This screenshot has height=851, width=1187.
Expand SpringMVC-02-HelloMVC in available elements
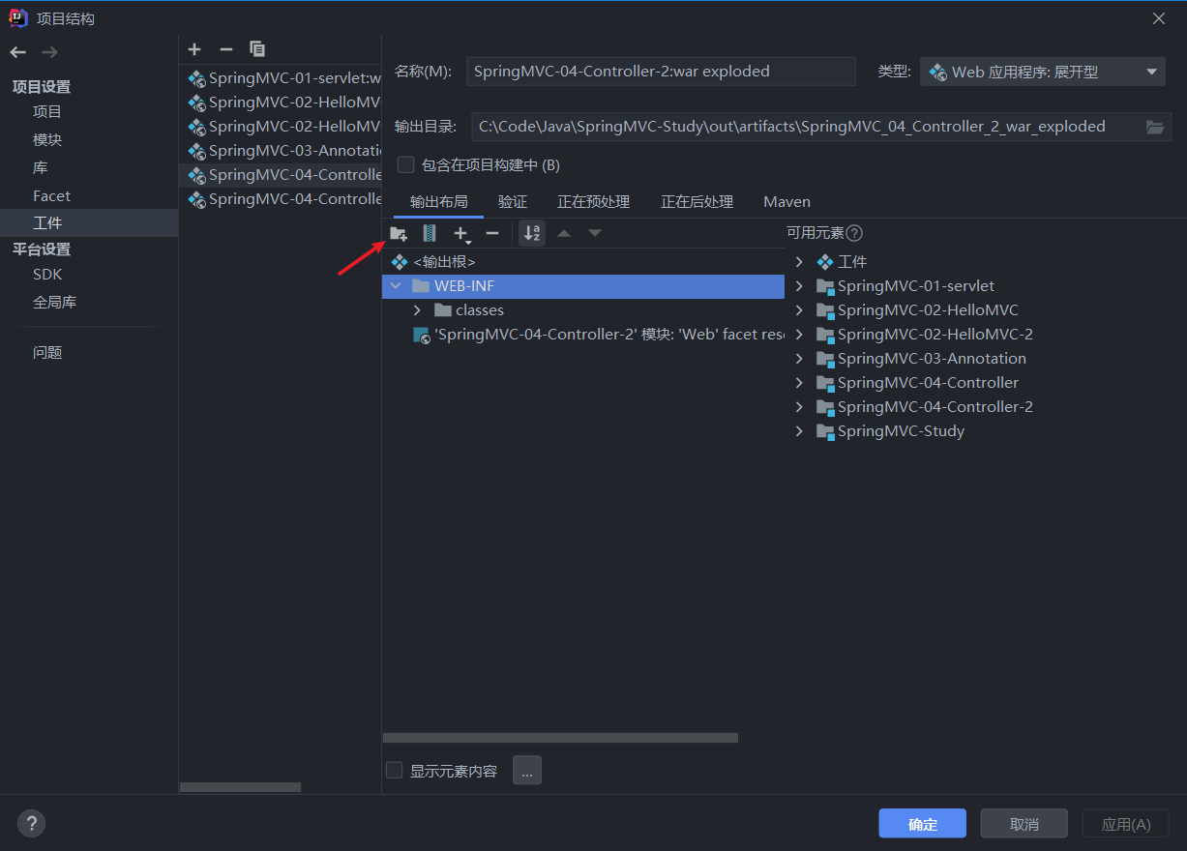coord(799,310)
